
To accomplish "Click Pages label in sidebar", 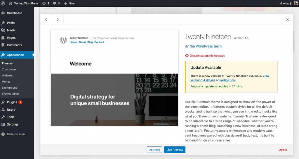I will 11,38.
